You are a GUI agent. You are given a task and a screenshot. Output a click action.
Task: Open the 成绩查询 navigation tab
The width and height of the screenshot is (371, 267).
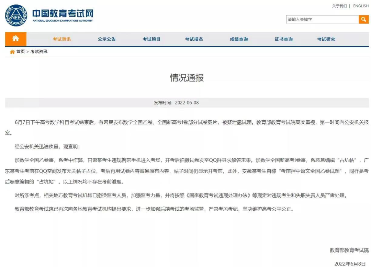click(239, 39)
